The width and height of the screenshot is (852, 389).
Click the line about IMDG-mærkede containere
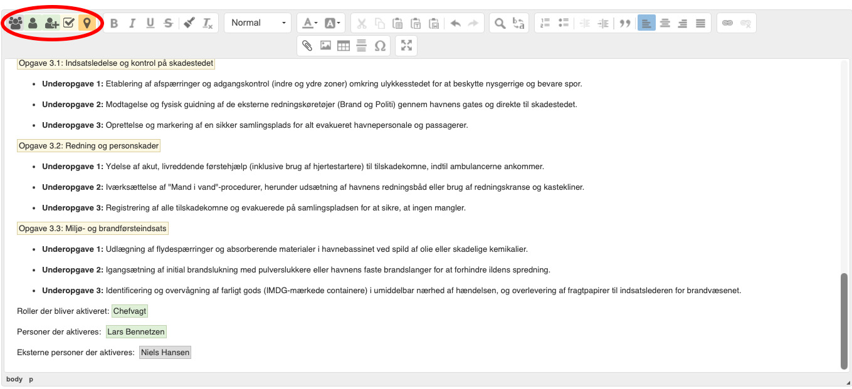tap(392, 291)
